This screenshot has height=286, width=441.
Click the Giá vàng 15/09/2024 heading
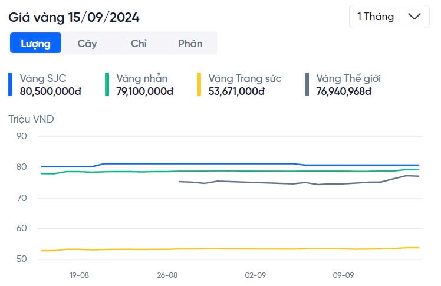click(74, 17)
